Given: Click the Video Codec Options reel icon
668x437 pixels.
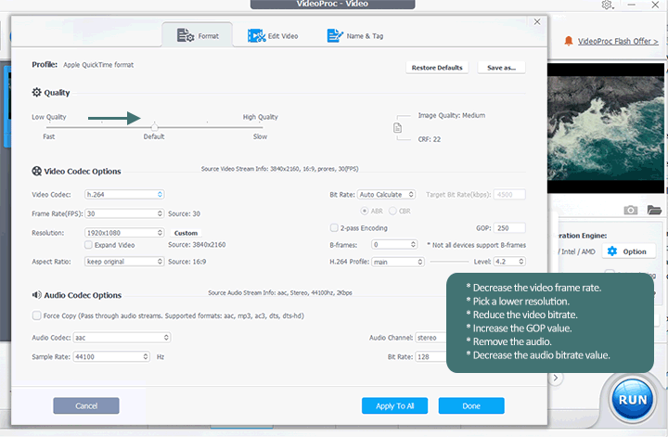Looking at the screenshot, I should pyautogui.click(x=36, y=171).
